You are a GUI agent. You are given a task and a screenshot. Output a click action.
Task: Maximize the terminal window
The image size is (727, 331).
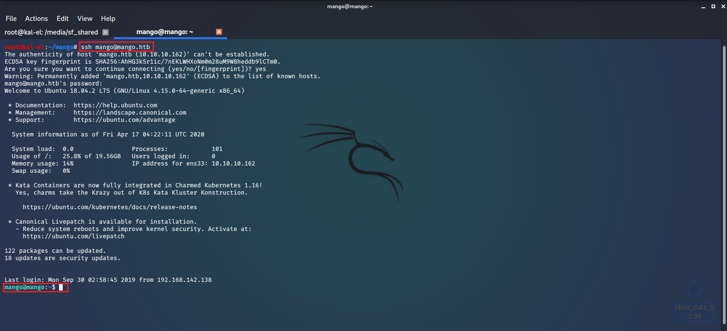[713, 6]
